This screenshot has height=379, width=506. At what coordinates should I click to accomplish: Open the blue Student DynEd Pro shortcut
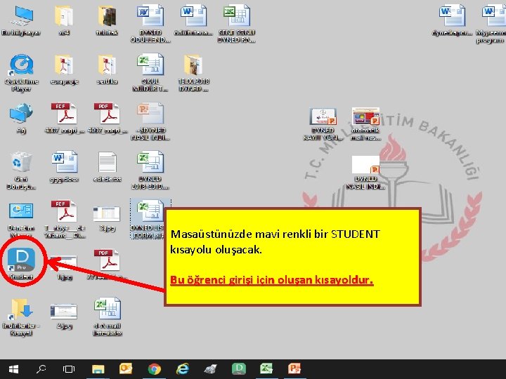coord(21,260)
